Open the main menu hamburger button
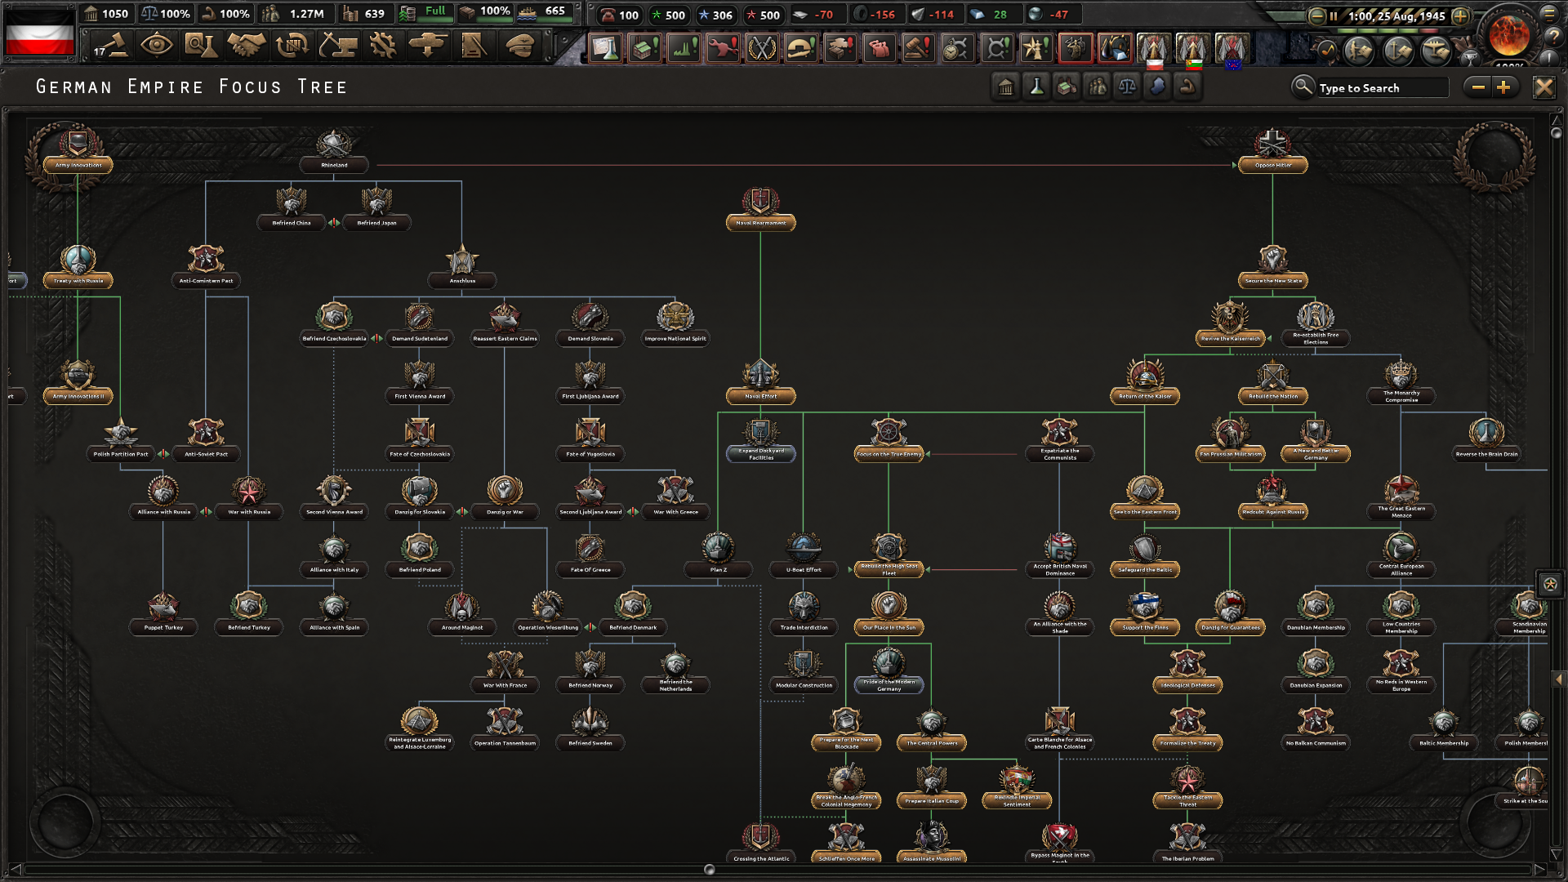Screen dimensions: 1568x882 coord(1549,14)
